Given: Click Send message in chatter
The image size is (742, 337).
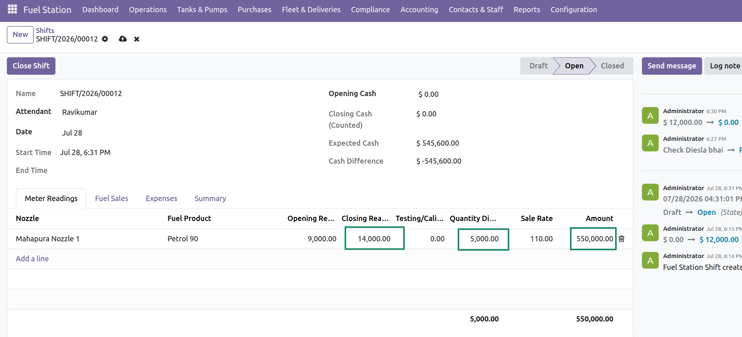Looking at the screenshot, I should [672, 66].
